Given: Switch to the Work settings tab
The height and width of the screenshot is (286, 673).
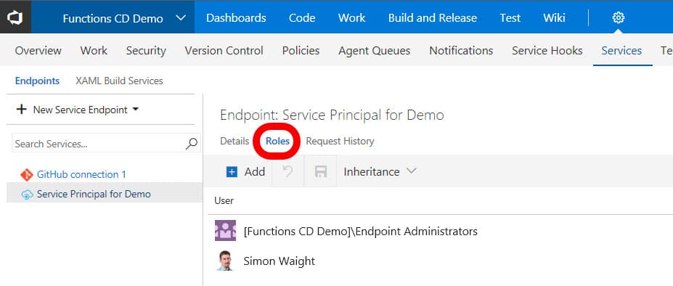Looking at the screenshot, I should tap(94, 51).
